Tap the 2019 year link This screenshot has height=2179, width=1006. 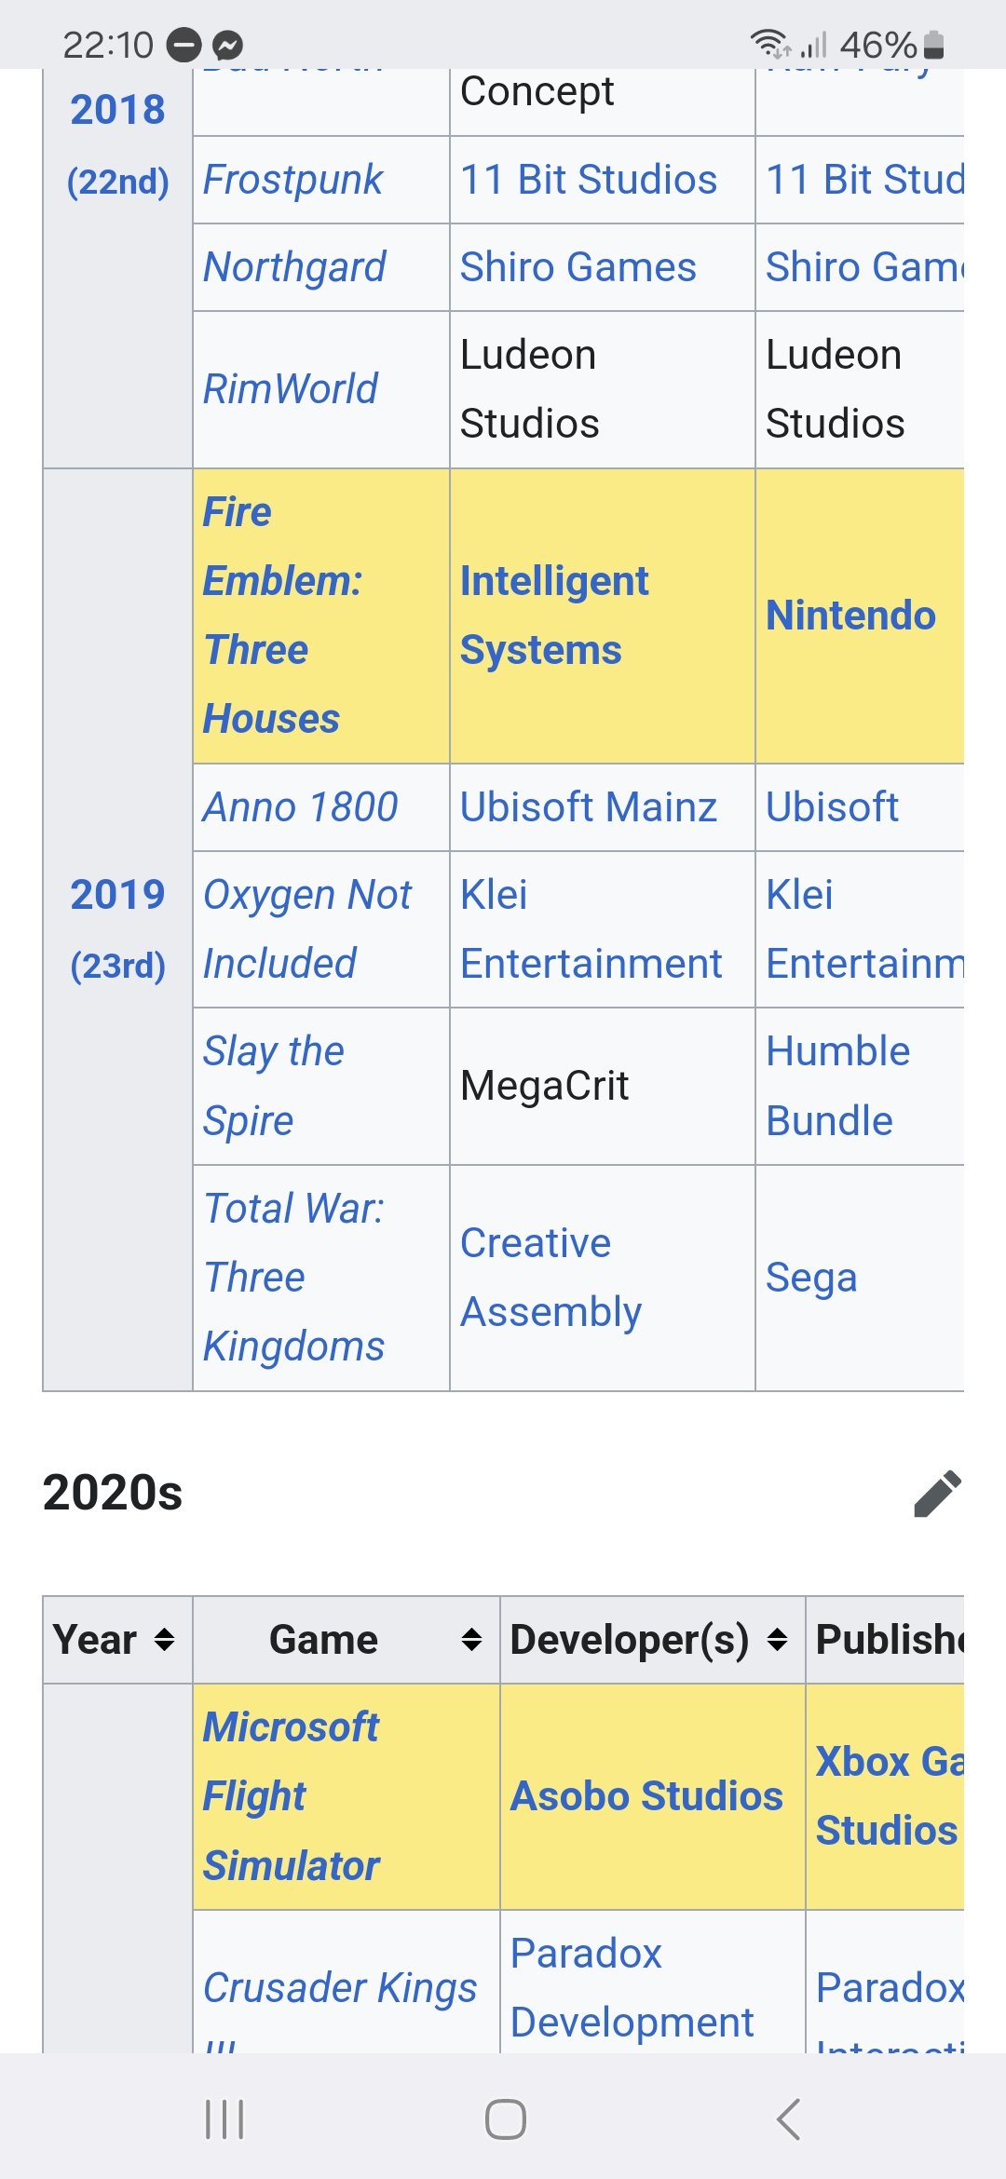tap(117, 895)
